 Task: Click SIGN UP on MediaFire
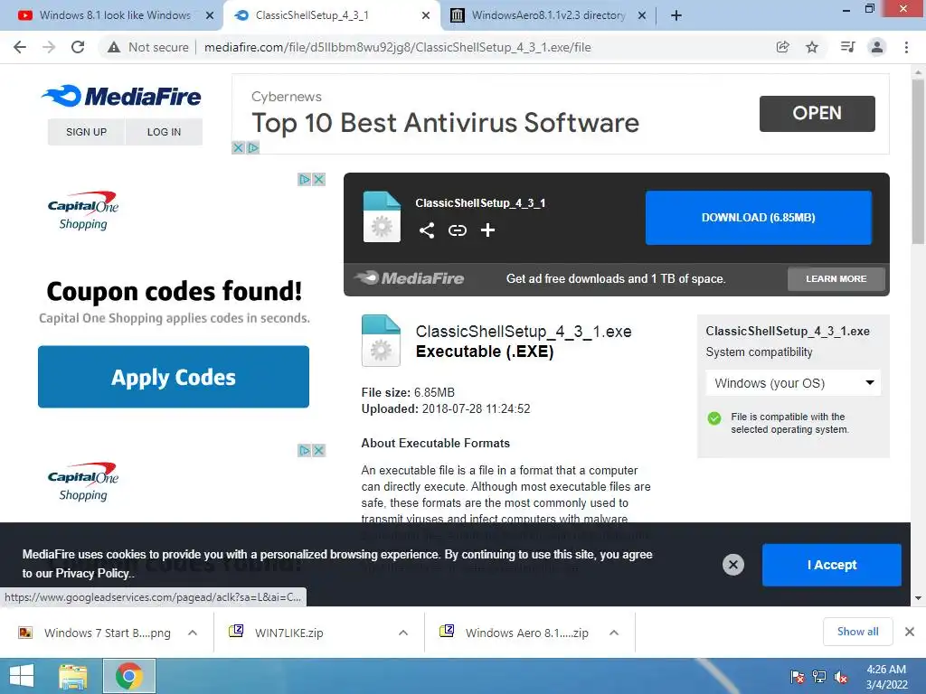pyautogui.click(x=86, y=132)
